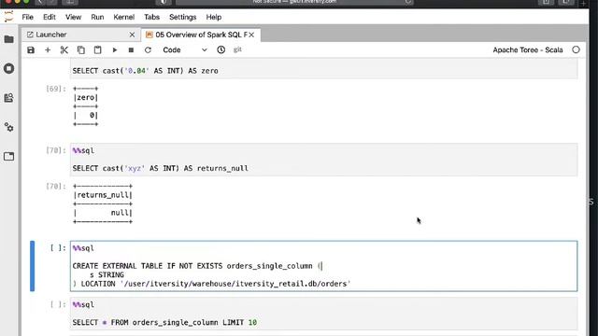Click the SELECT FROM orders_single_column cell
Image resolution: width=598 pixels, height=336 pixels.
tap(324, 314)
